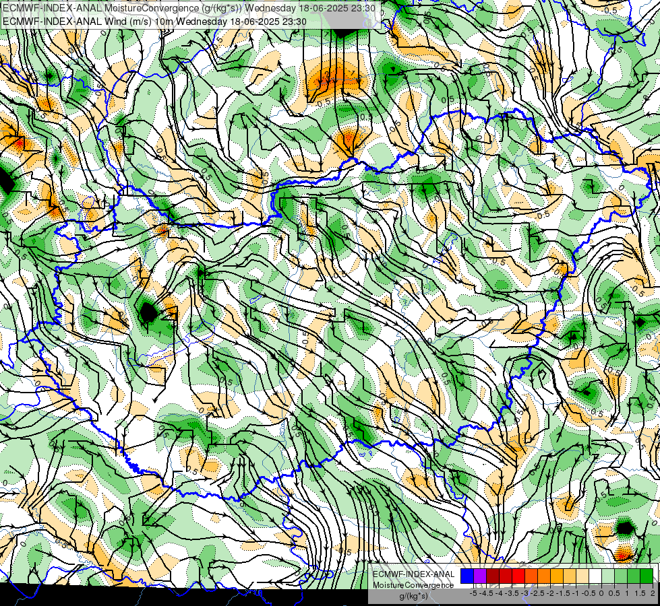Click the pale peach swatch between -1 and -0.5
Viewport: 660px width, 606px height.
(x=582, y=576)
